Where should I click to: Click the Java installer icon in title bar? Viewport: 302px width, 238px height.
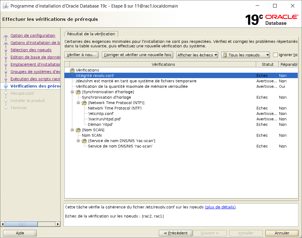click(6, 6)
